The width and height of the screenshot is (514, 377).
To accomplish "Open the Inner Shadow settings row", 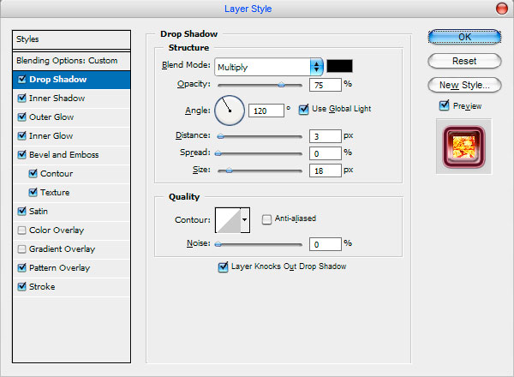I will click(71, 99).
